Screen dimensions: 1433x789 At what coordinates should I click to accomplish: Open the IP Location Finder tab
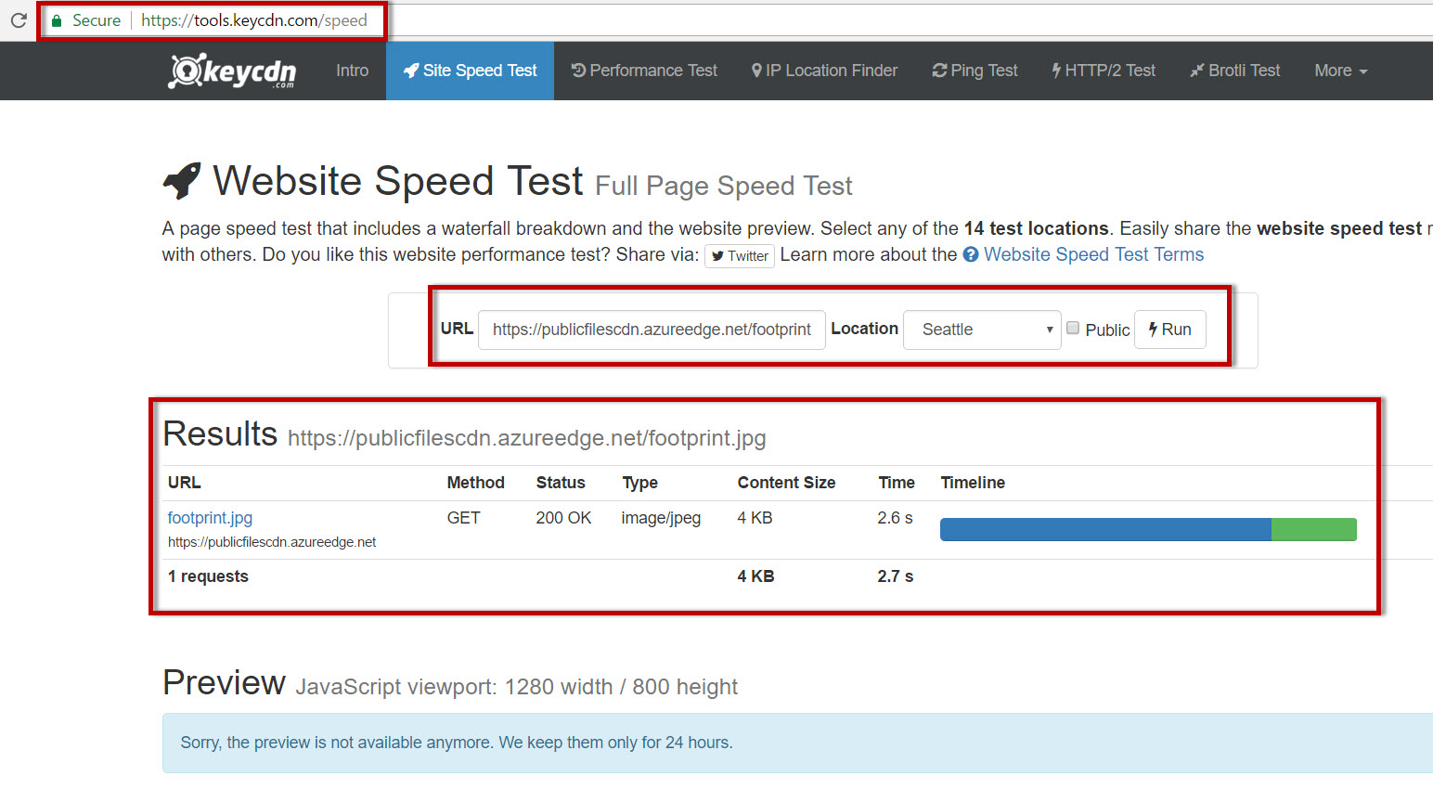click(824, 71)
